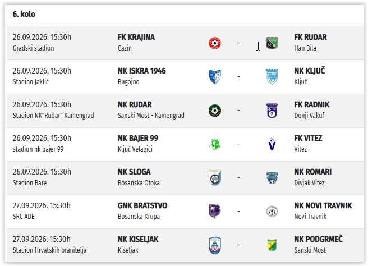Image resolution: width=368 pixels, height=266 pixels.
Task: Open the FK Radnik purple shield crest
Action: pyautogui.click(x=272, y=111)
